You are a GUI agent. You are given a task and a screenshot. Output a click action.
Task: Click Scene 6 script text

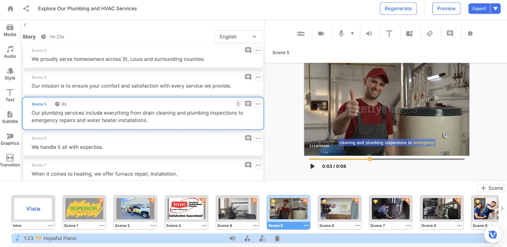67,147
